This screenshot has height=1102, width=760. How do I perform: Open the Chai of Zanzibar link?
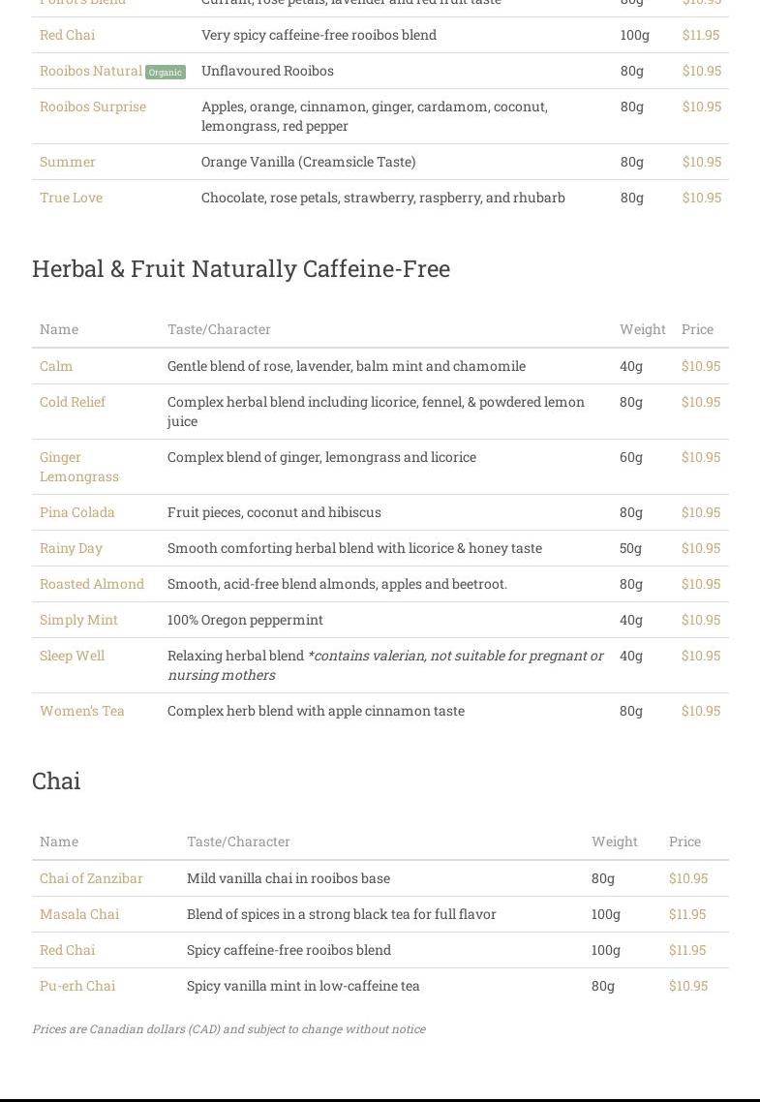click(x=91, y=878)
